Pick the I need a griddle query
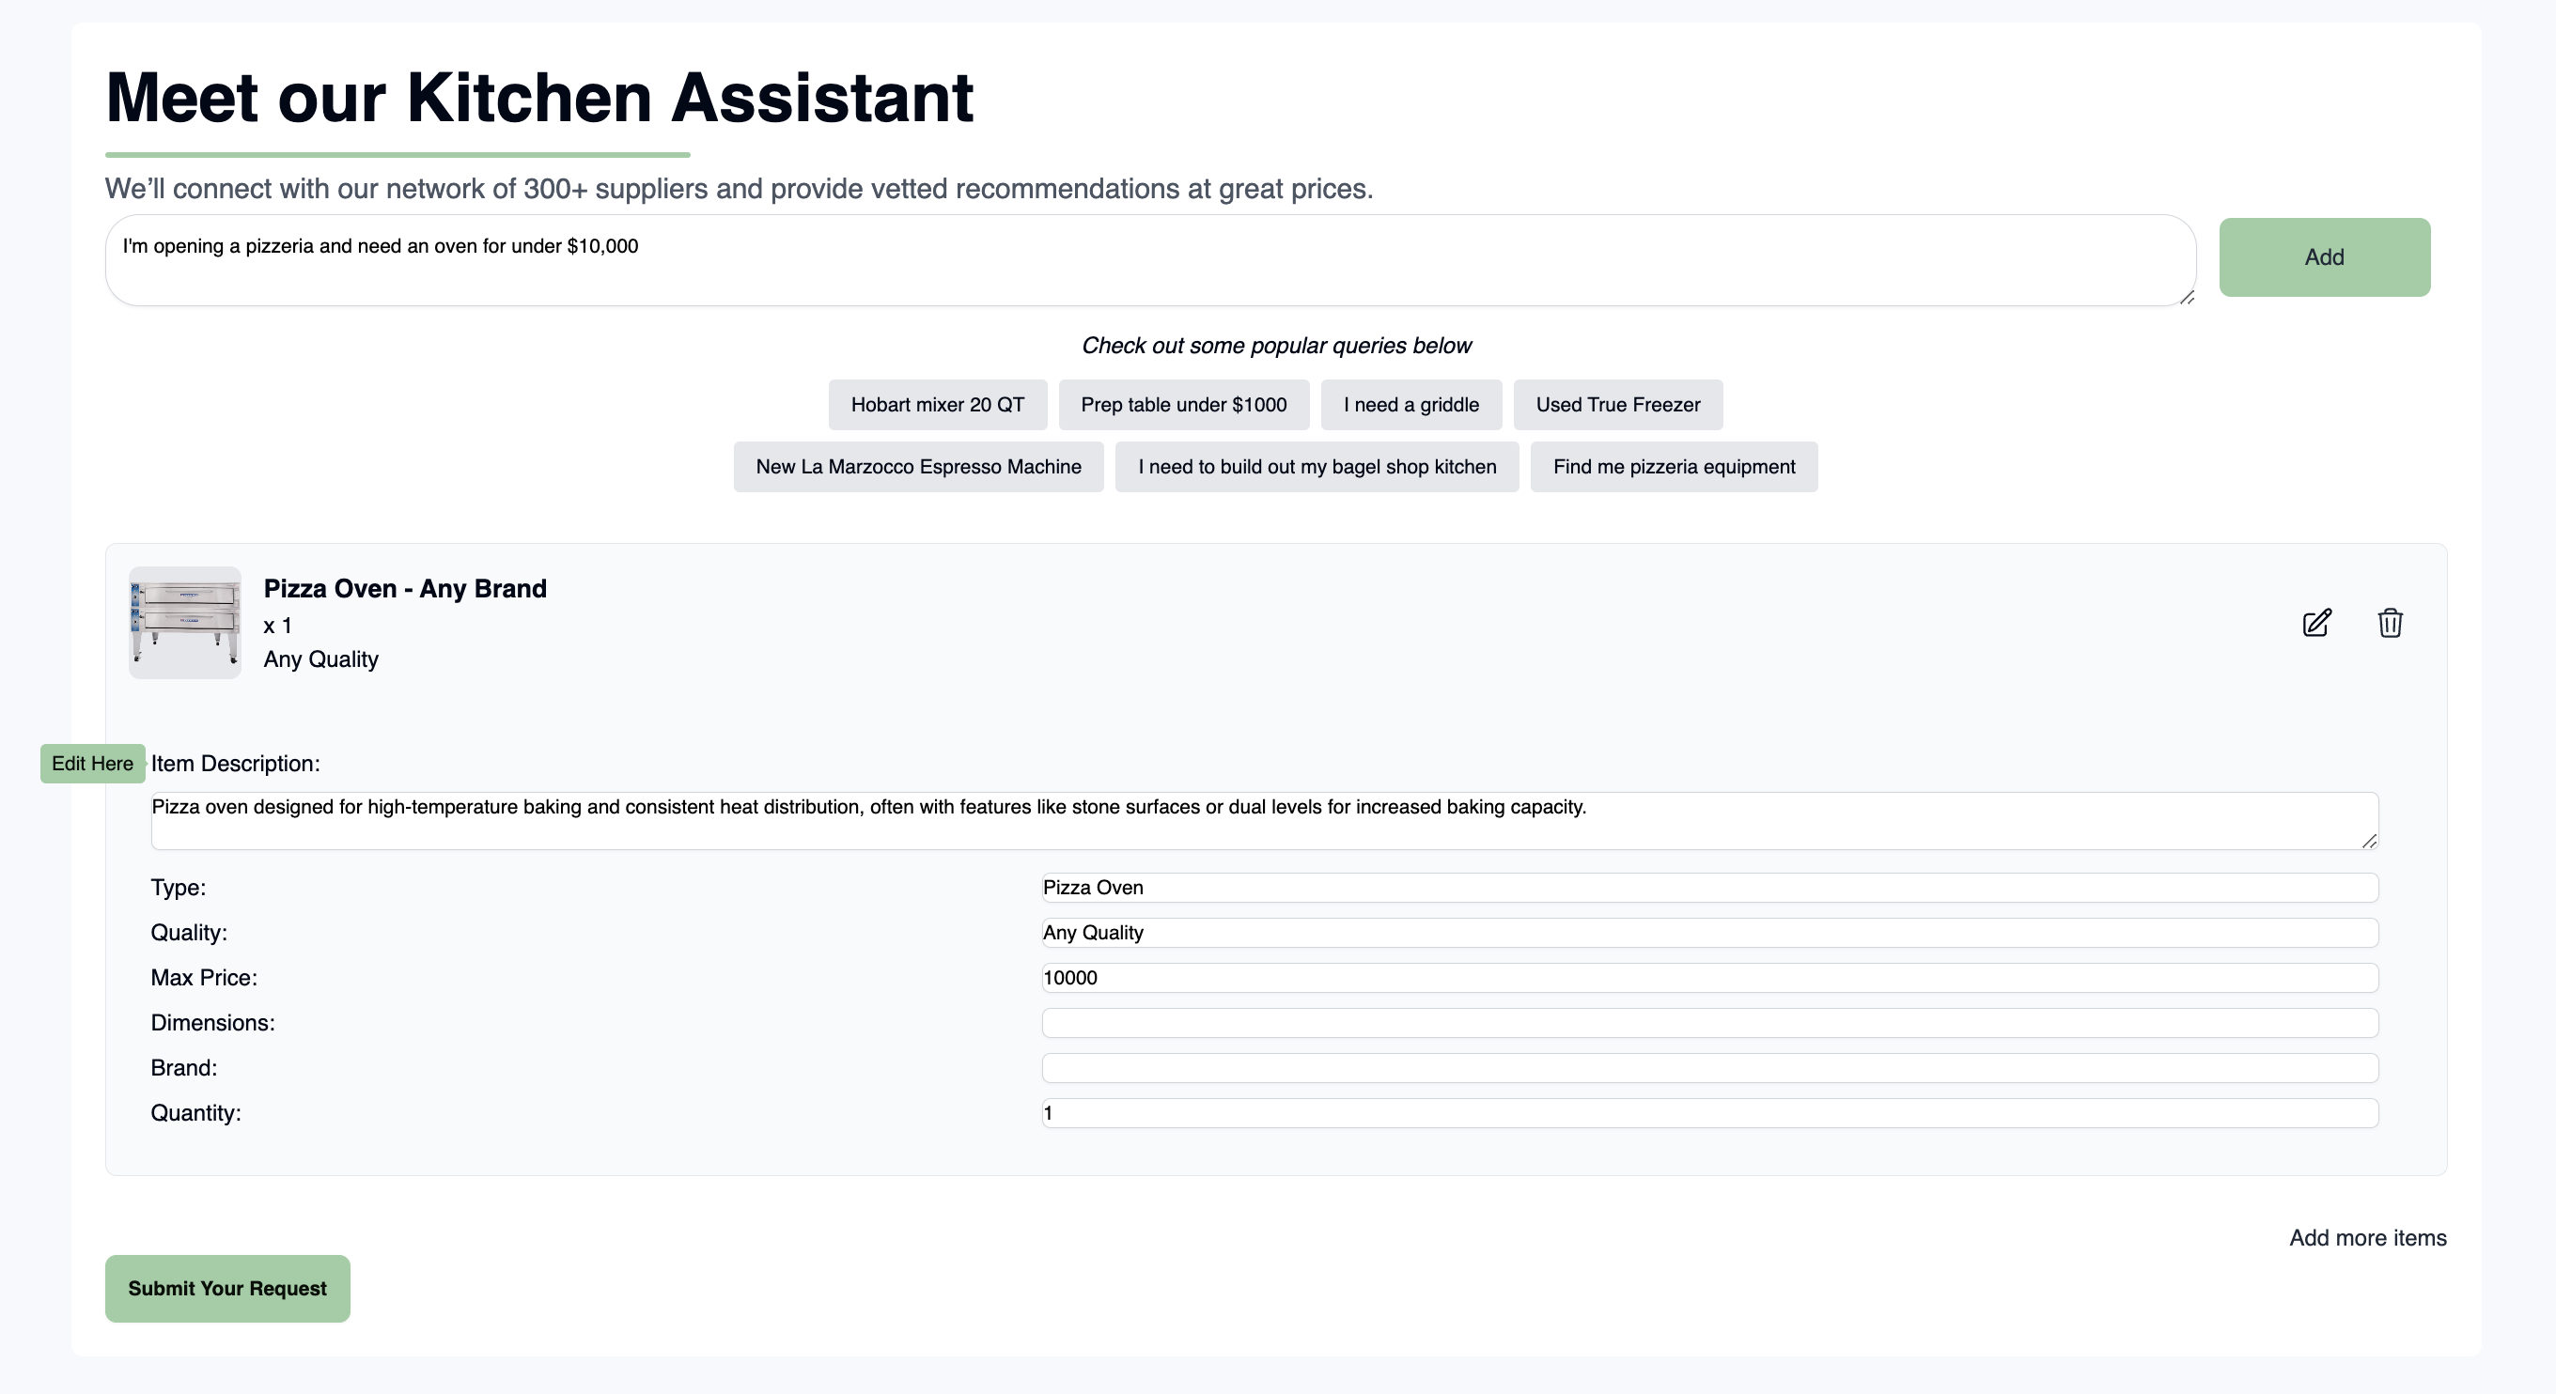 click(1410, 405)
